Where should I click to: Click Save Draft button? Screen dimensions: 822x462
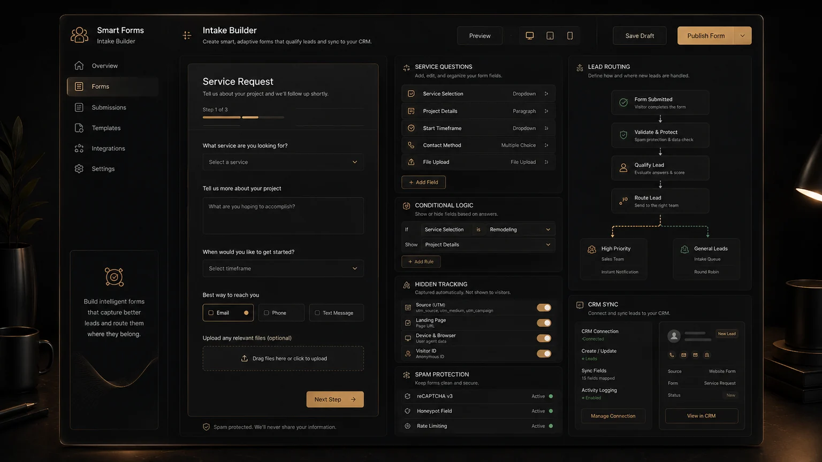(640, 36)
